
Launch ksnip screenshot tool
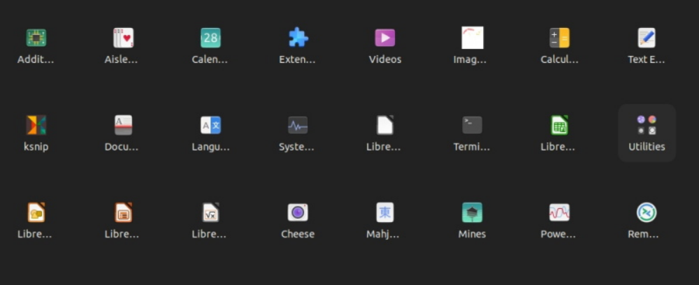click(x=36, y=125)
